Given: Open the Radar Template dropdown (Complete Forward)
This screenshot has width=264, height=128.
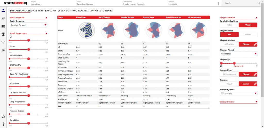Looking at the screenshot, I should point(29,25).
